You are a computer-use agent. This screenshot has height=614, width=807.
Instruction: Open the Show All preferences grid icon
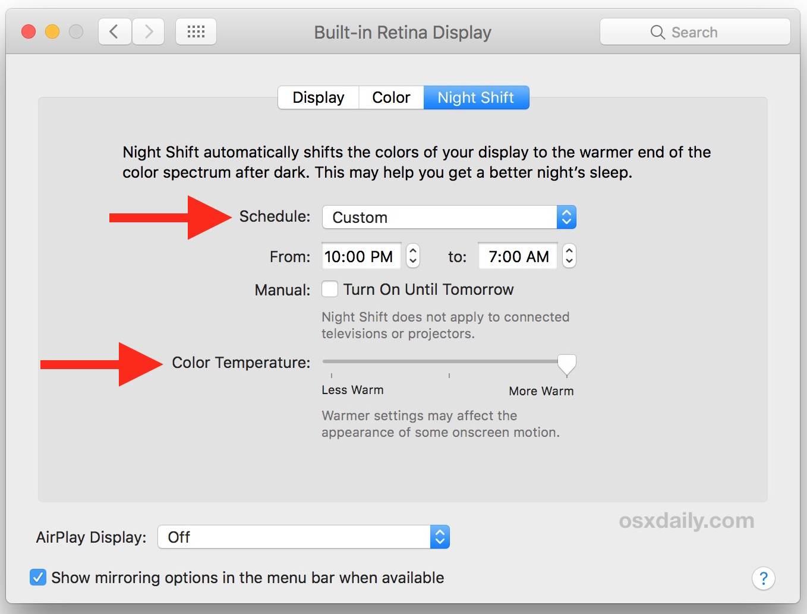tap(196, 32)
